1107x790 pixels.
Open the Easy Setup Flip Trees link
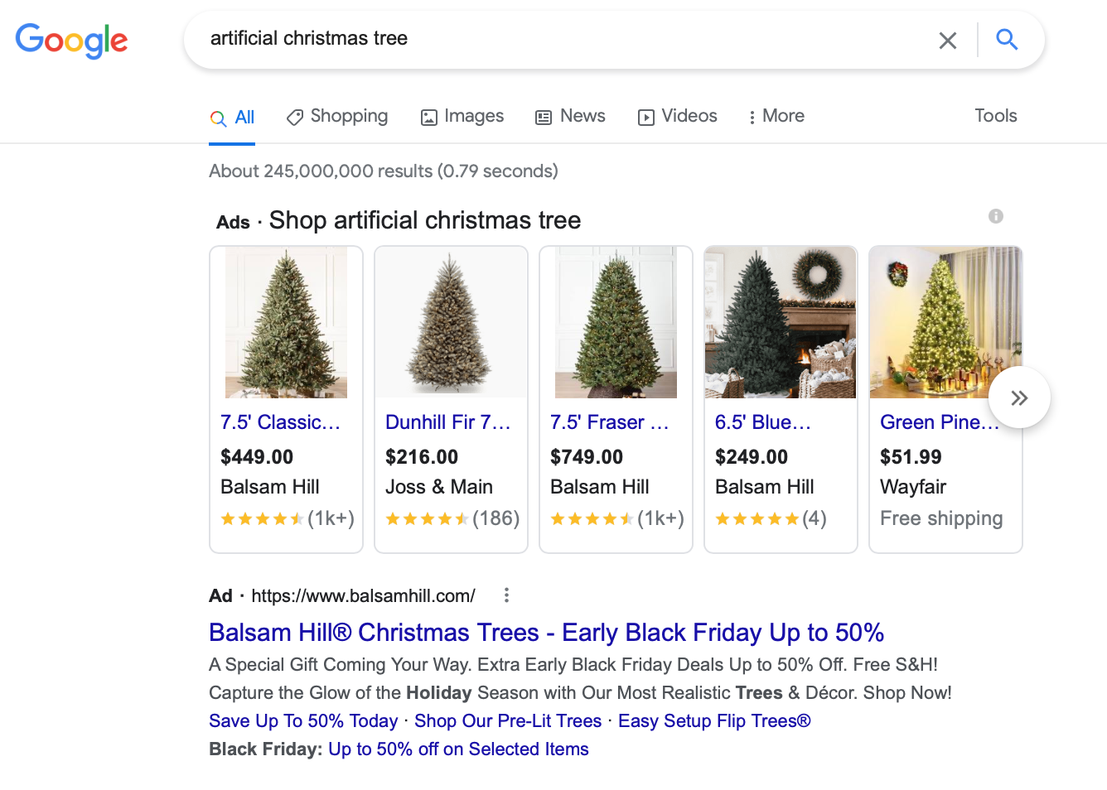pos(714,721)
